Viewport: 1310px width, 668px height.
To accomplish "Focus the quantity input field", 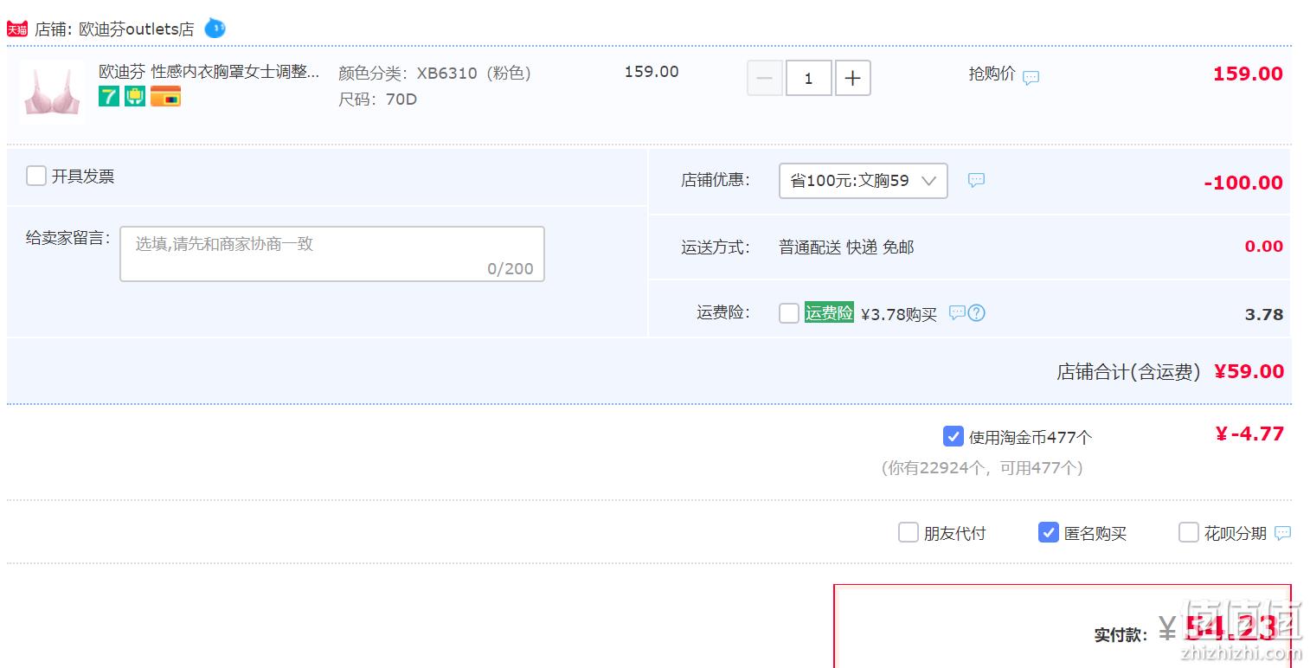I will 809,78.
